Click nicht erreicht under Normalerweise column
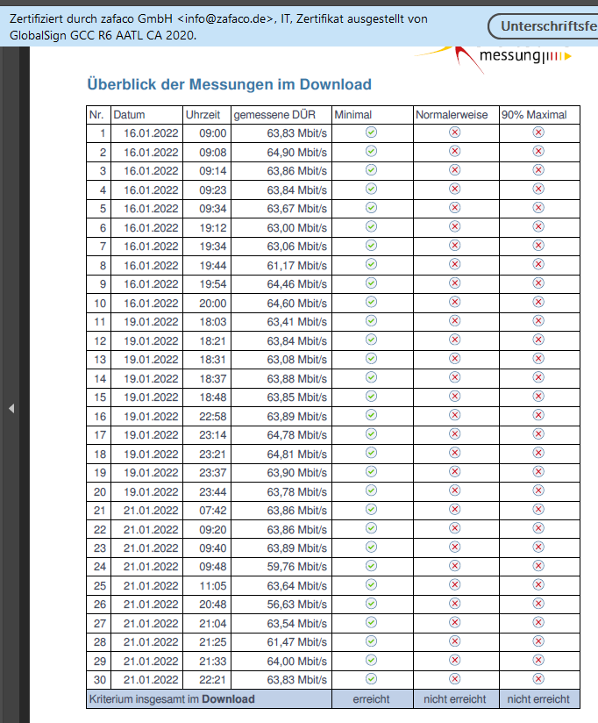Image resolution: width=598 pixels, height=723 pixels. (x=455, y=699)
